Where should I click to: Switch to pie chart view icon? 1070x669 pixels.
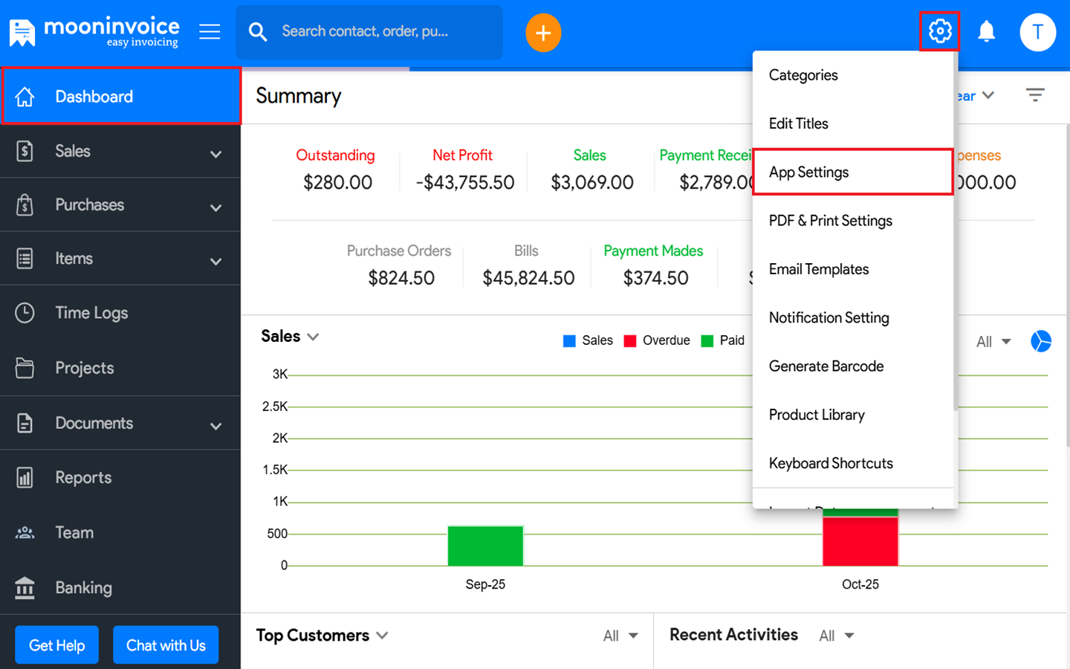tap(1041, 341)
